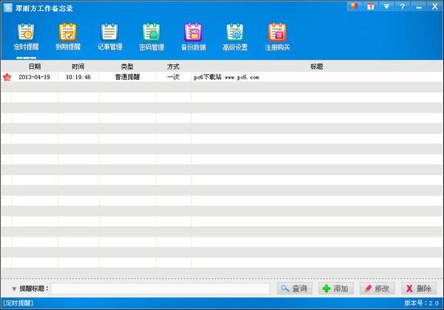Click the 查询 search button

[295, 289]
